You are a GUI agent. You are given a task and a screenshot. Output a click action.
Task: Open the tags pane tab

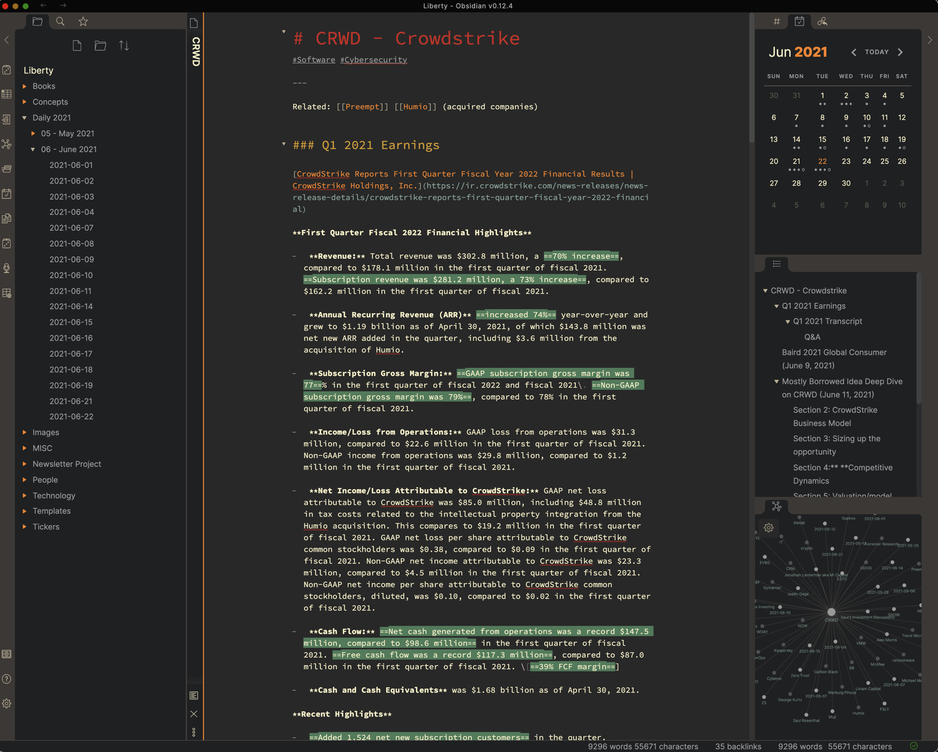777,21
